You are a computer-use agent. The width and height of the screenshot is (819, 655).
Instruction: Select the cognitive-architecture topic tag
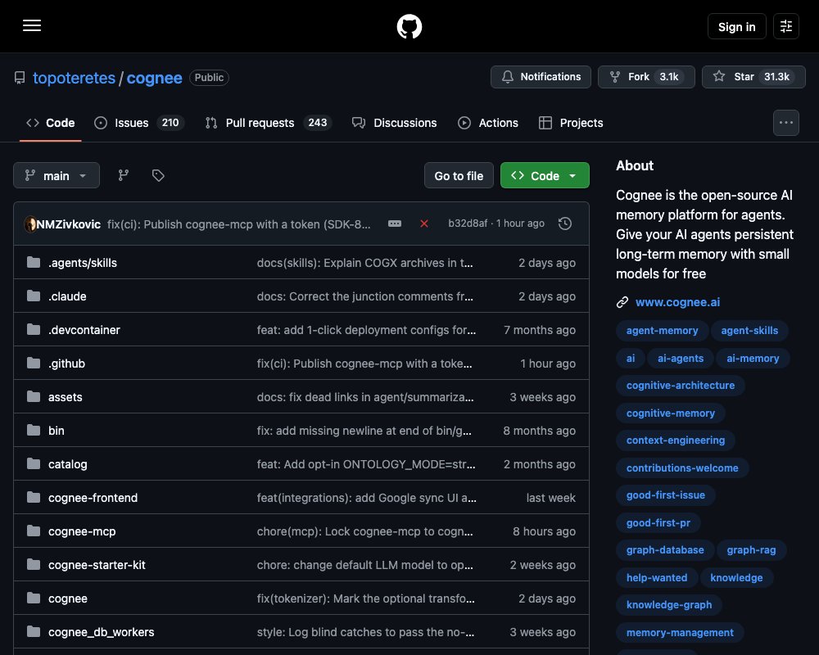tap(681, 386)
